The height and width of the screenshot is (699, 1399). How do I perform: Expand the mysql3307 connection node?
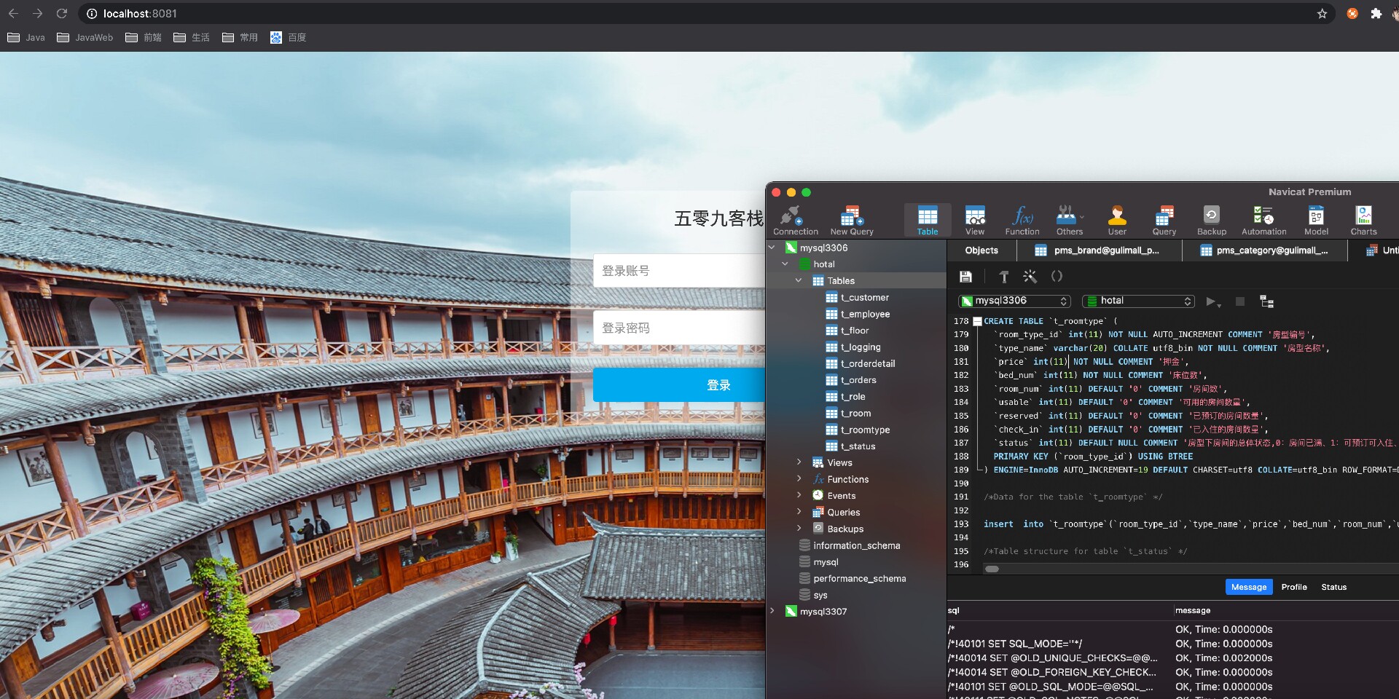(x=772, y=611)
